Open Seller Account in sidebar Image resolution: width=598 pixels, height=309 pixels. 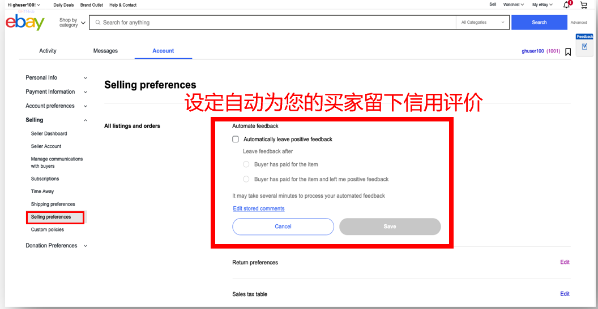coord(46,146)
